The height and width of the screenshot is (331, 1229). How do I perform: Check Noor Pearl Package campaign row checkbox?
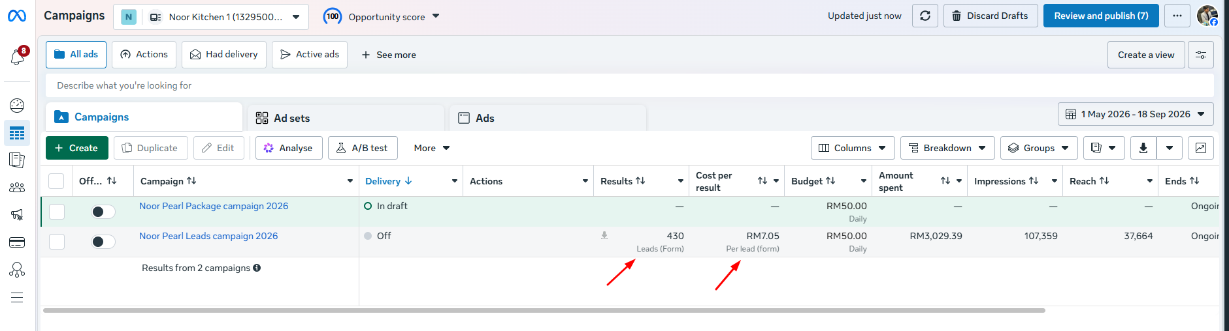pos(57,212)
